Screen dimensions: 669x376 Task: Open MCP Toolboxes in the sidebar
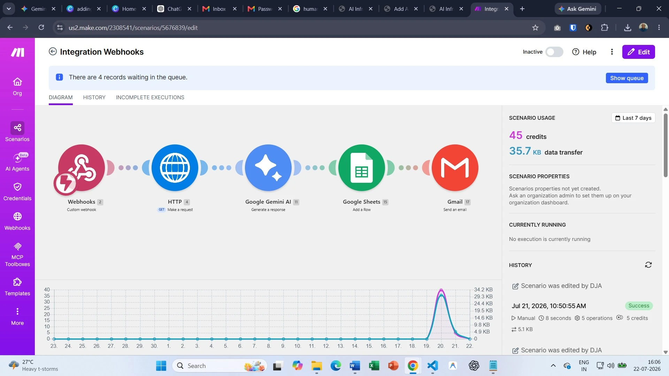click(x=17, y=255)
